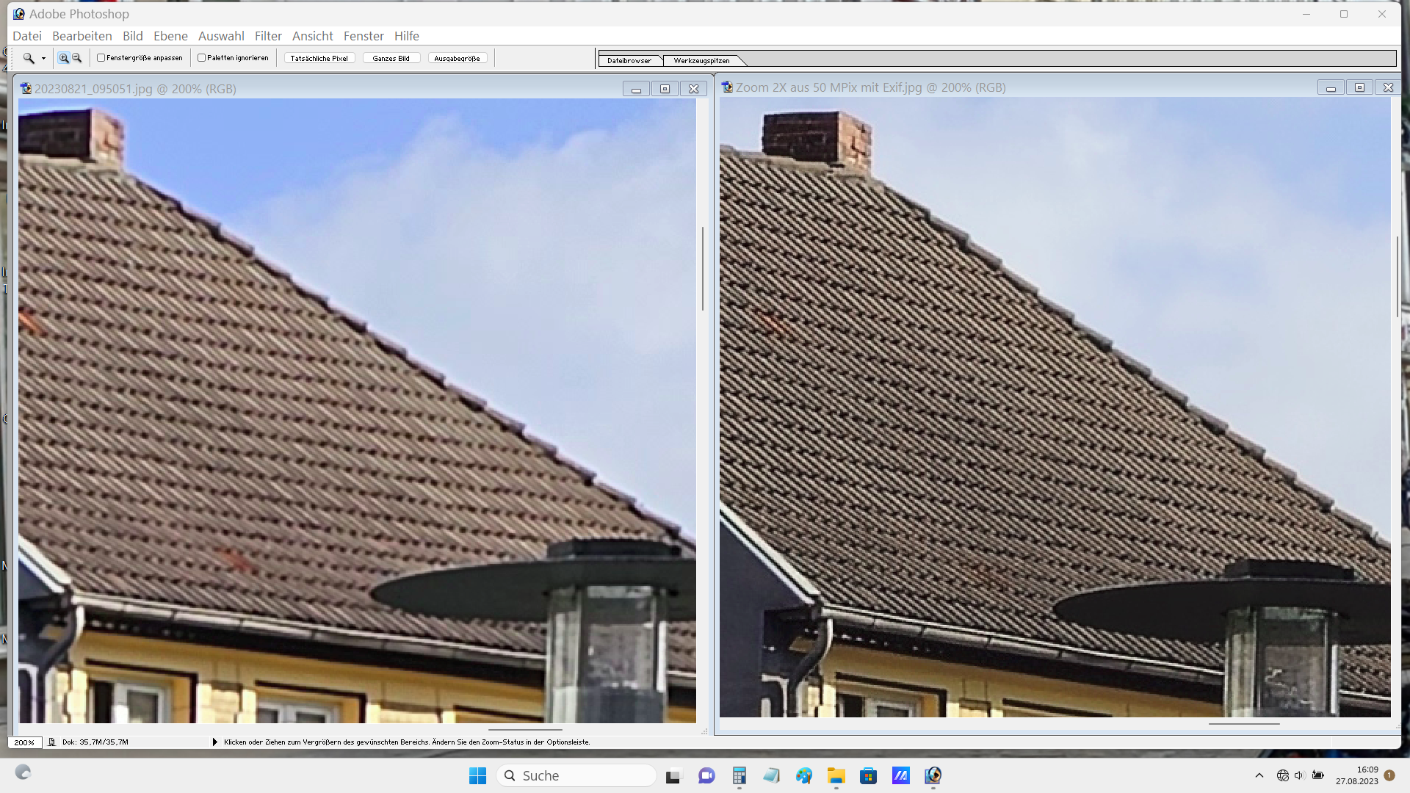
Task: Click the Adobe Photoshop title bar icon
Action: (x=18, y=14)
